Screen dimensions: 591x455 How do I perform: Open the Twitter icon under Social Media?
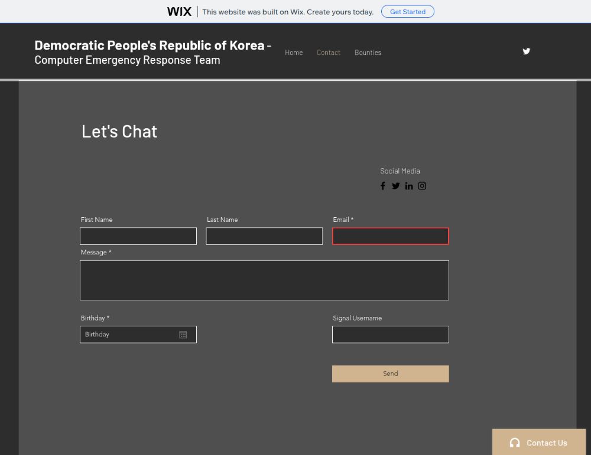(395, 186)
